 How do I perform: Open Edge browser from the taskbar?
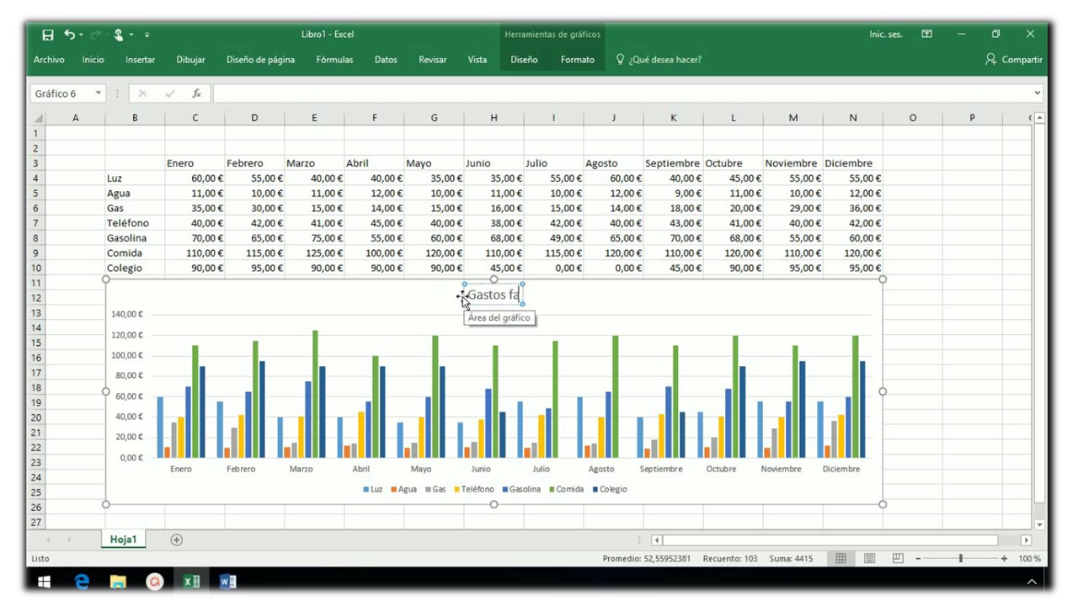(x=82, y=581)
